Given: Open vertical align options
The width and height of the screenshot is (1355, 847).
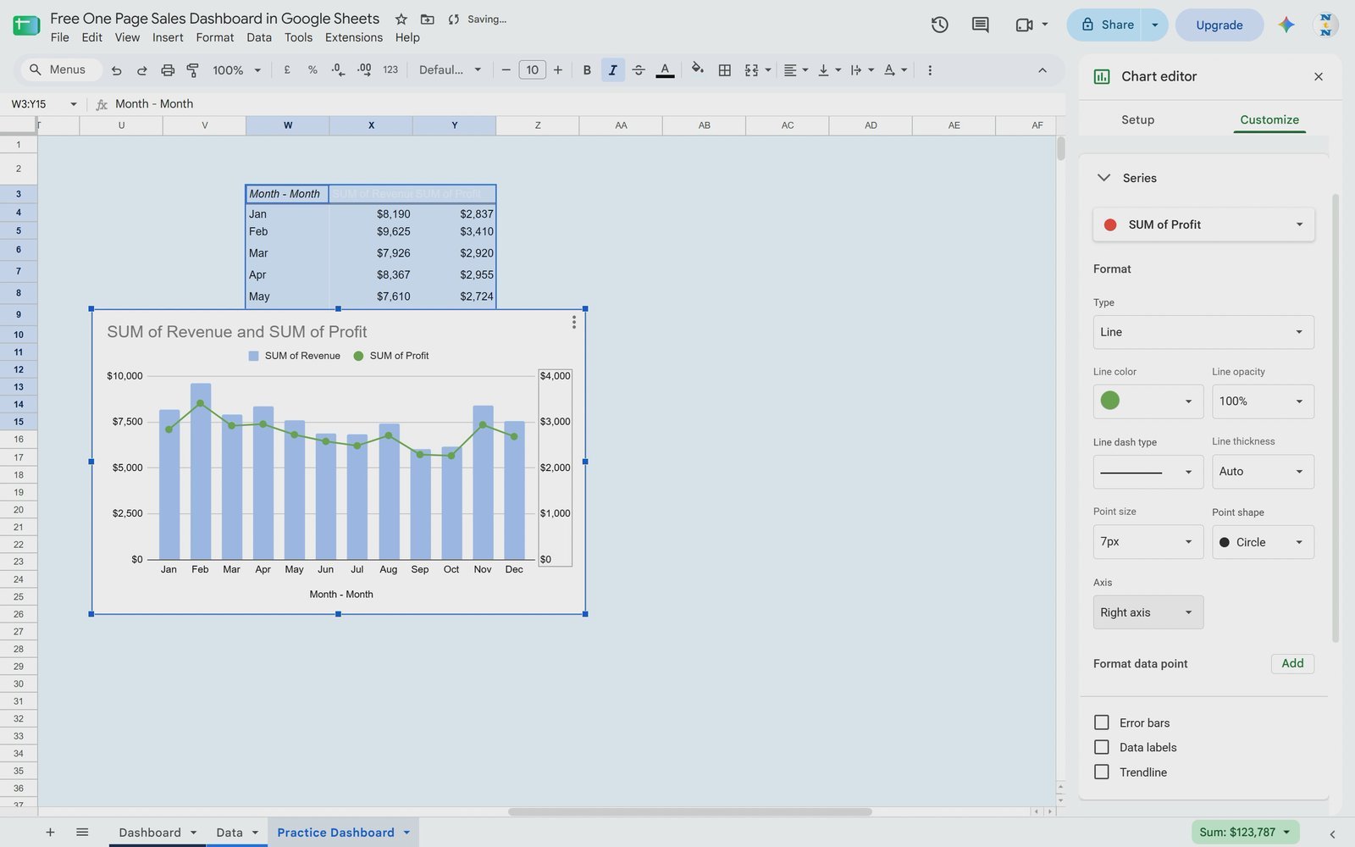Looking at the screenshot, I should (x=828, y=70).
